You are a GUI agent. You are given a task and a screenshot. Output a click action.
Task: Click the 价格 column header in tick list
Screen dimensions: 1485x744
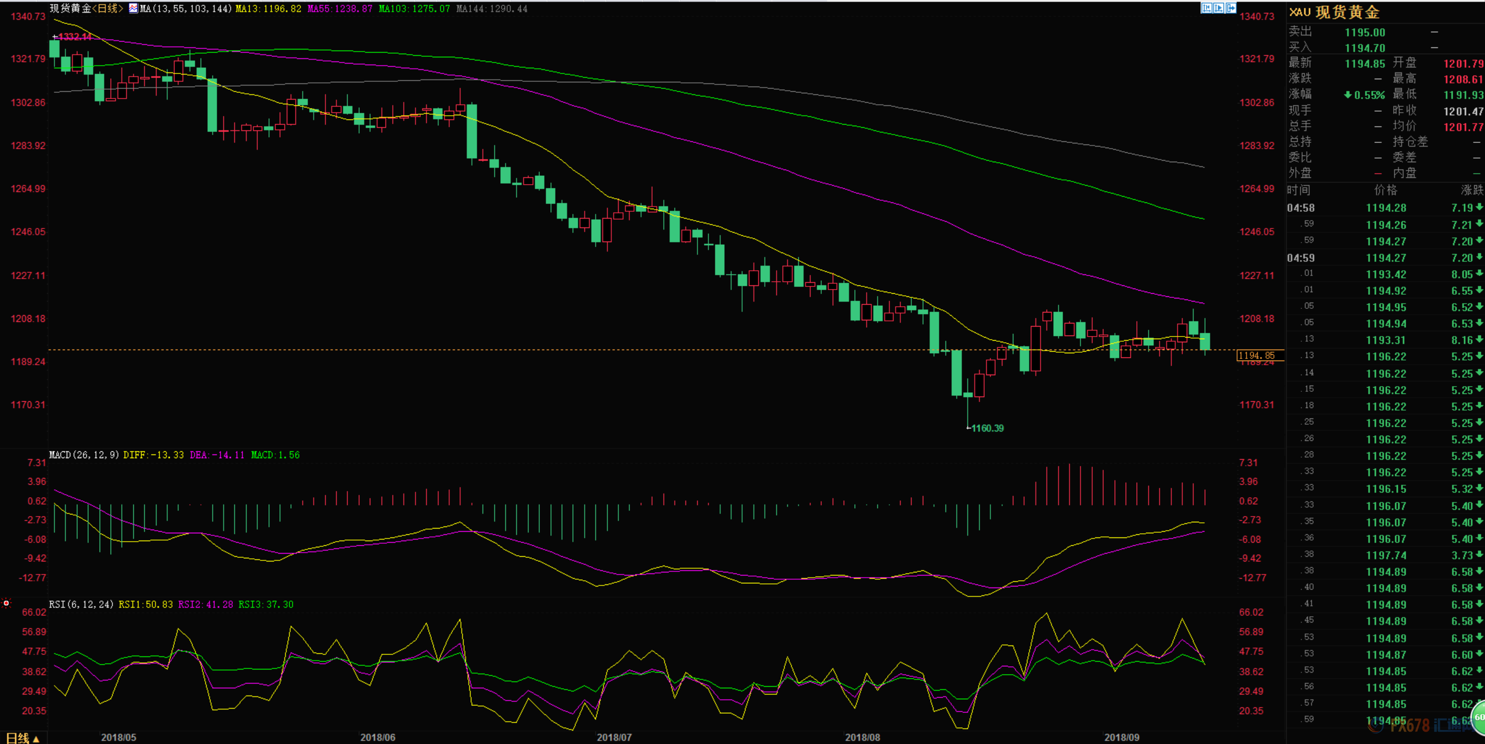pos(1386,190)
